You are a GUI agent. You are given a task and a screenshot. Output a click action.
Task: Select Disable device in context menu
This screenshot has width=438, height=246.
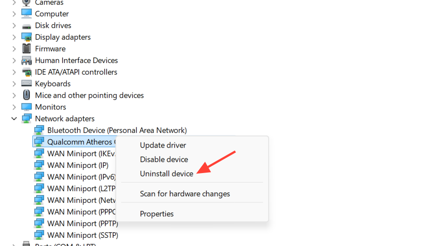tap(164, 160)
